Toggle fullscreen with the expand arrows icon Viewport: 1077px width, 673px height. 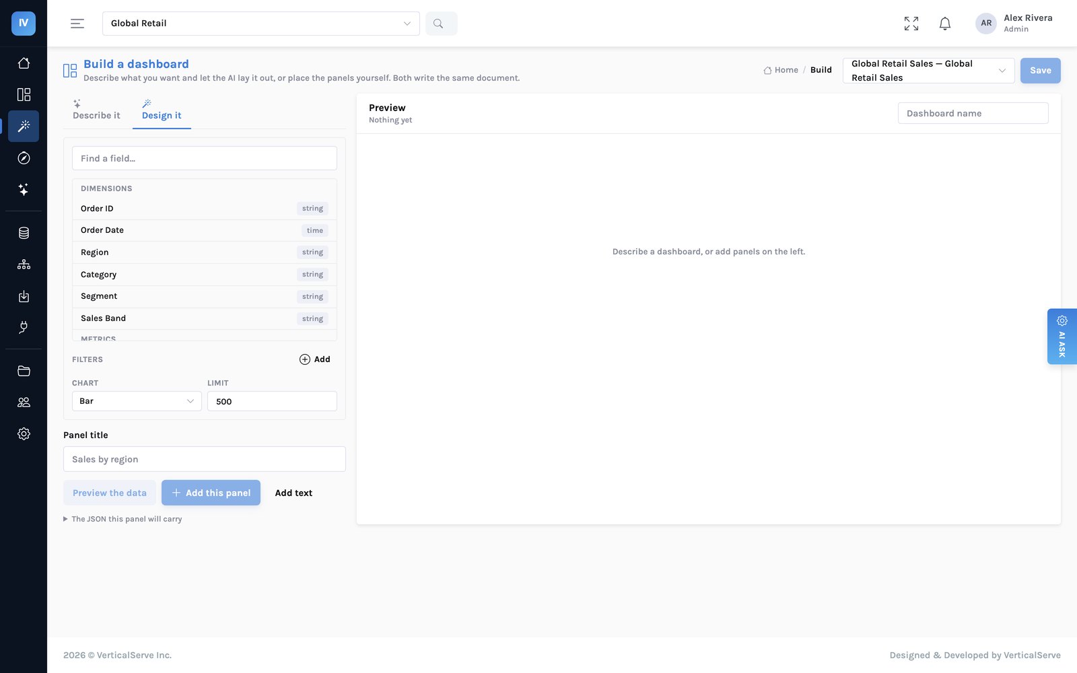(911, 24)
